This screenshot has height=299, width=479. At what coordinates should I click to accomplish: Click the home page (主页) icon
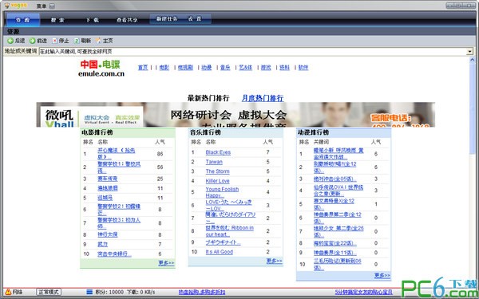click(x=98, y=41)
